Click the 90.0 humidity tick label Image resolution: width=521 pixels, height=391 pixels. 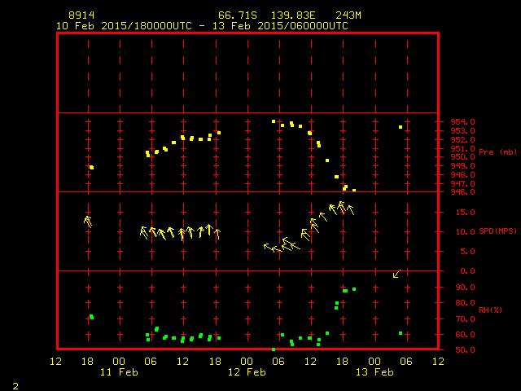[461, 287]
